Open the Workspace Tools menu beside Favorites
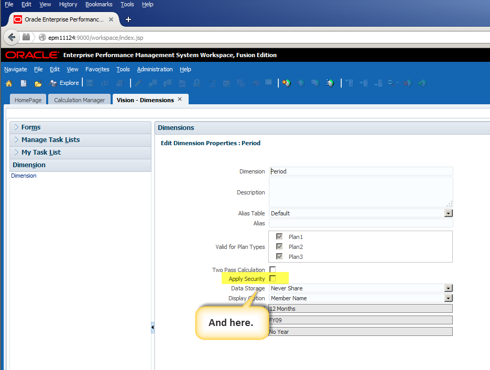Image resolution: width=490 pixels, height=370 pixels. click(123, 69)
